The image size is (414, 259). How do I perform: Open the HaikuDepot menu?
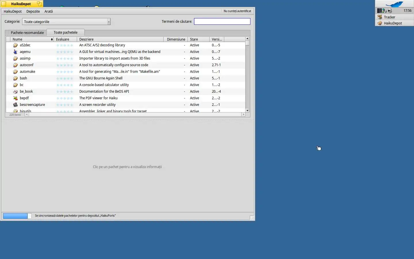click(x=13, y=11)
